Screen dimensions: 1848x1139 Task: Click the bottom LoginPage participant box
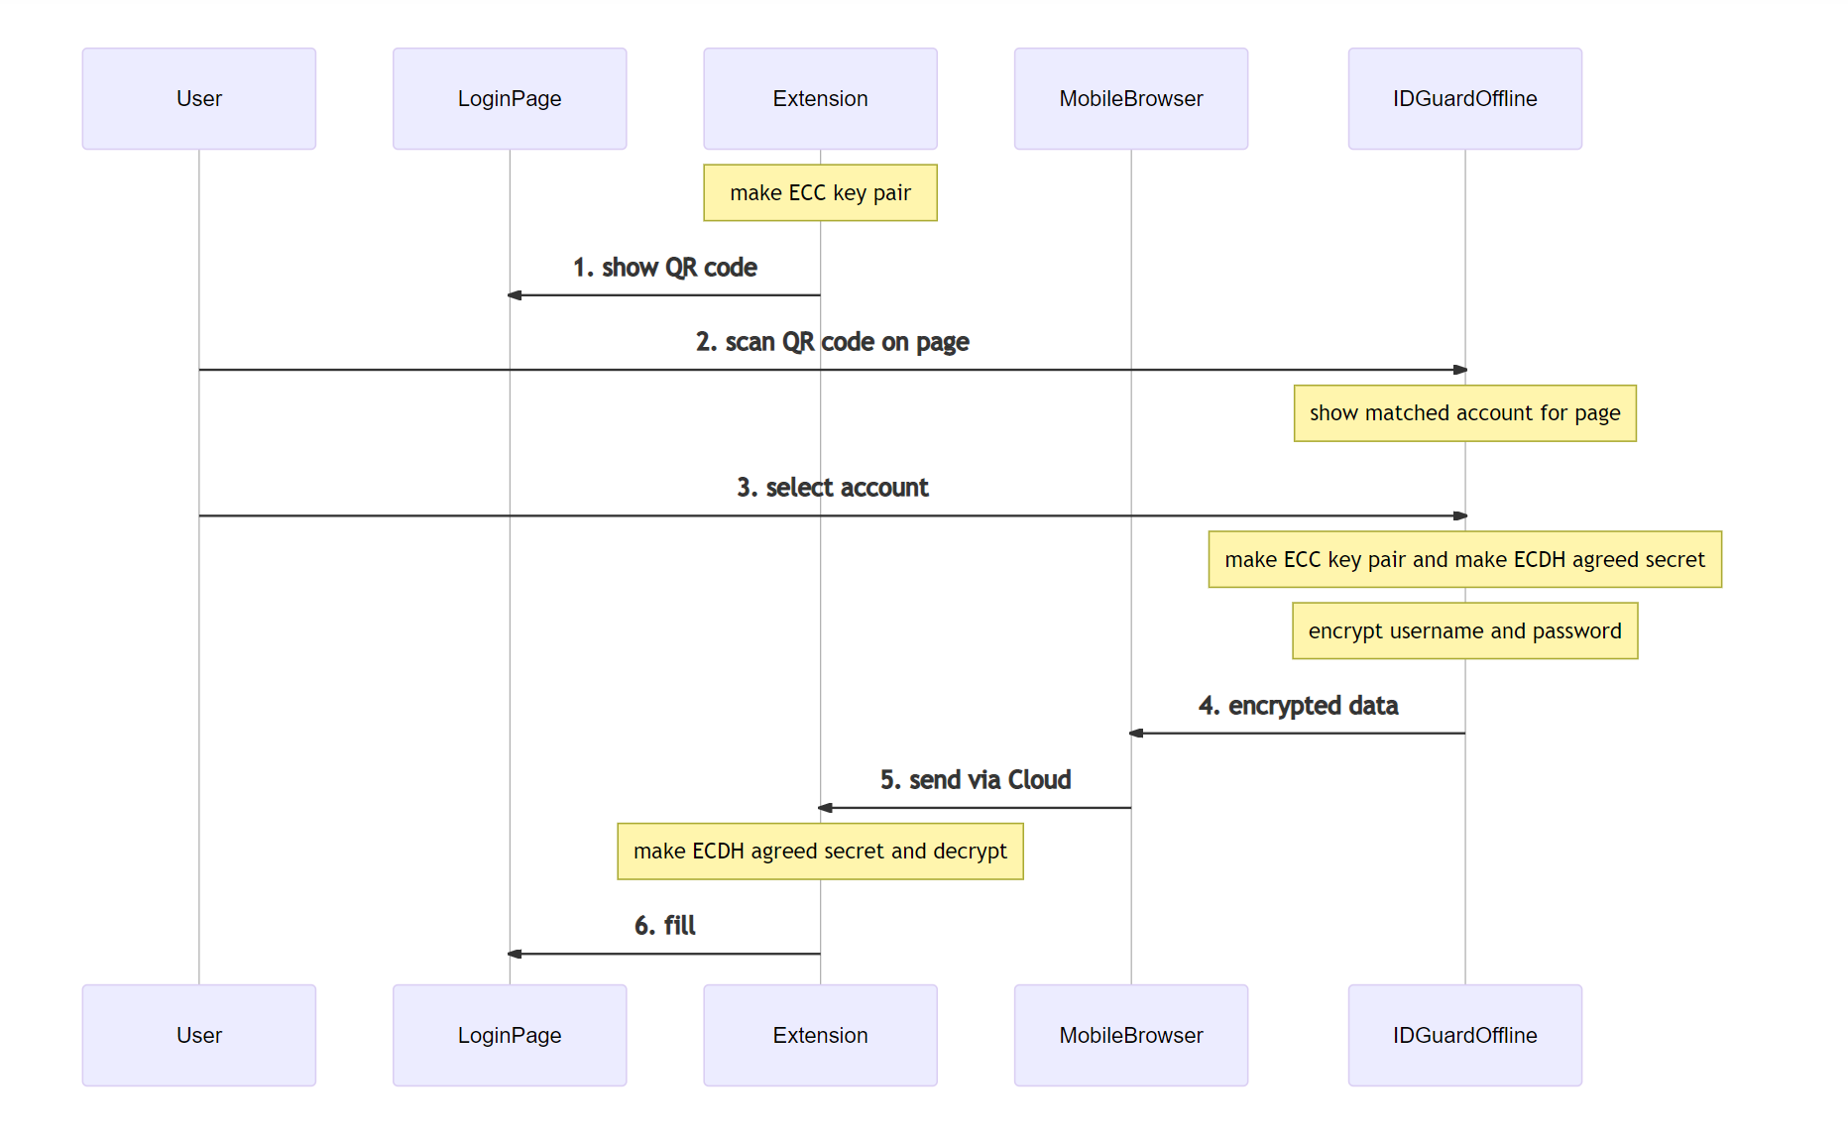pos(510,1035)
